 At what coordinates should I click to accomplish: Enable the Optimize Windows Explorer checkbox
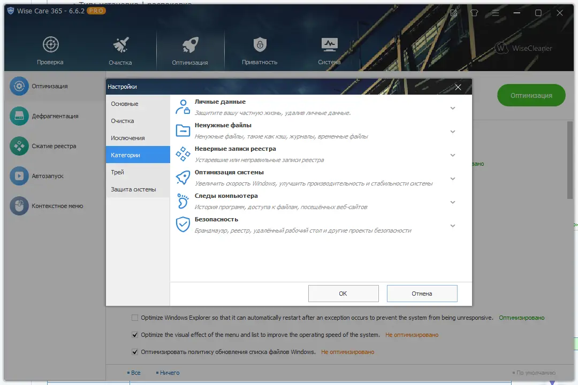134,317
